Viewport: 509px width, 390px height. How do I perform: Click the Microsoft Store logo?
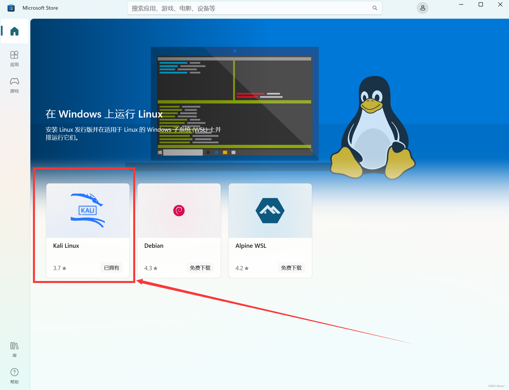point(11,8)
